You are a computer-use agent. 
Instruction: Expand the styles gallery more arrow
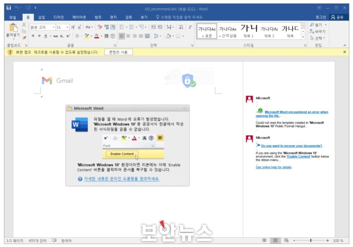click(x=303, y=37)
